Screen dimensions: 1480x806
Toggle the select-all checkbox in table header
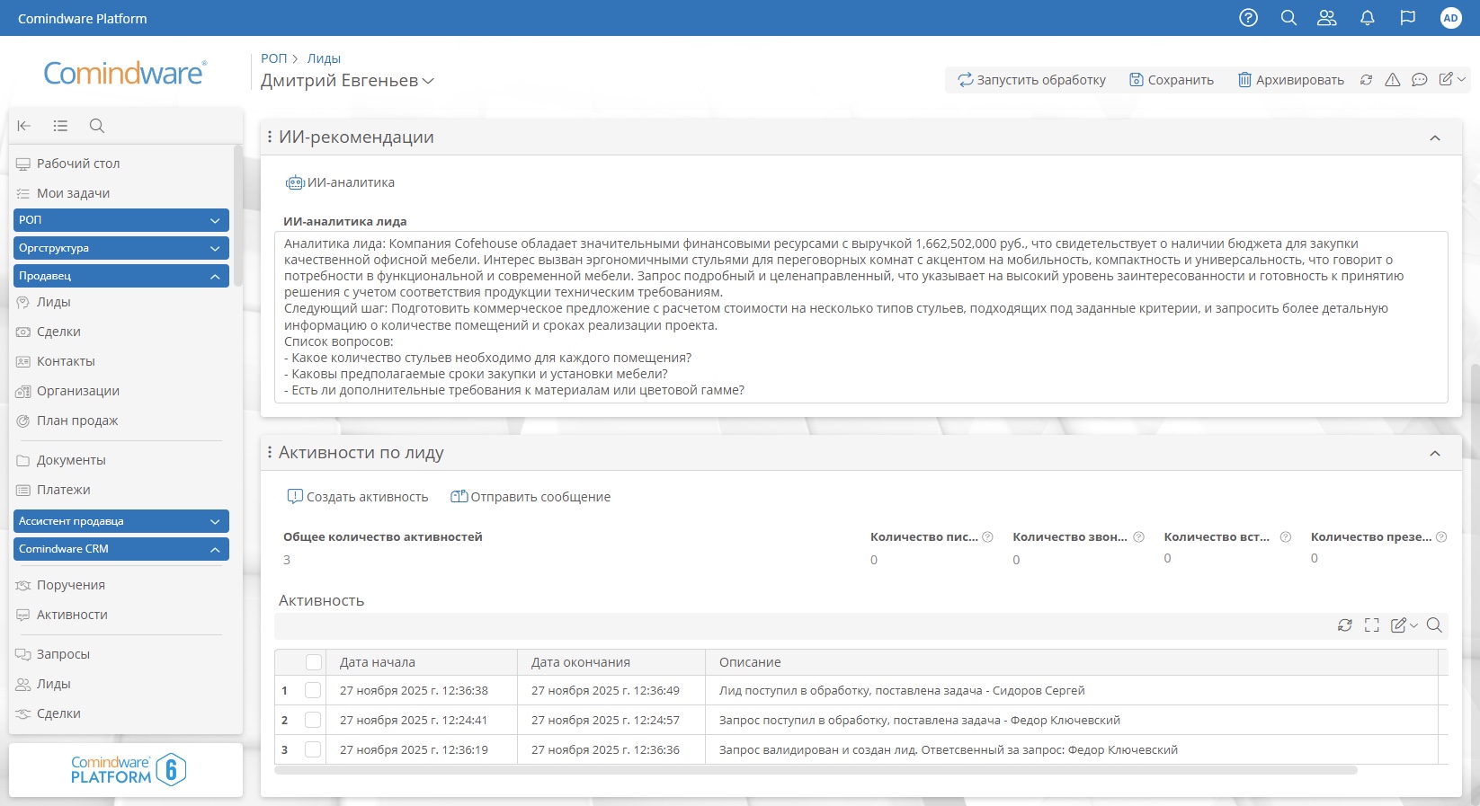point(314,662)
